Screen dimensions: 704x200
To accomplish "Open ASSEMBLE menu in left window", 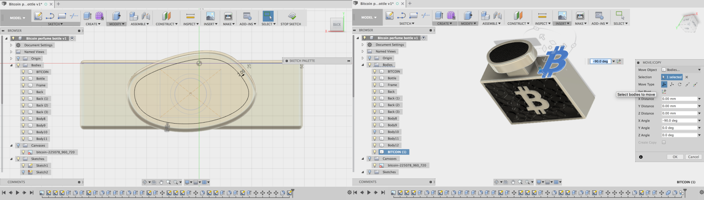I will (x=140, y=24).
